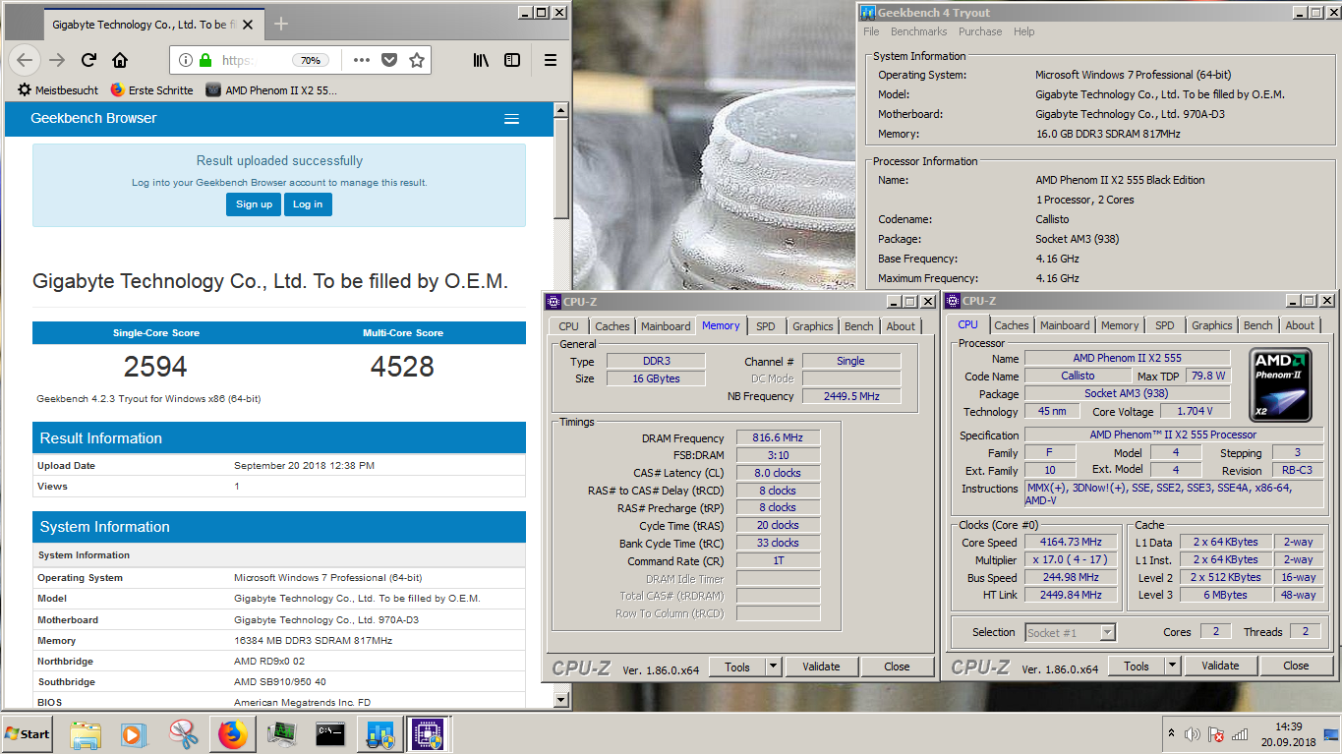Open Geekbench Benchmarks menu
This screenshot has height=754, width=1342.
tap(918, 31)
